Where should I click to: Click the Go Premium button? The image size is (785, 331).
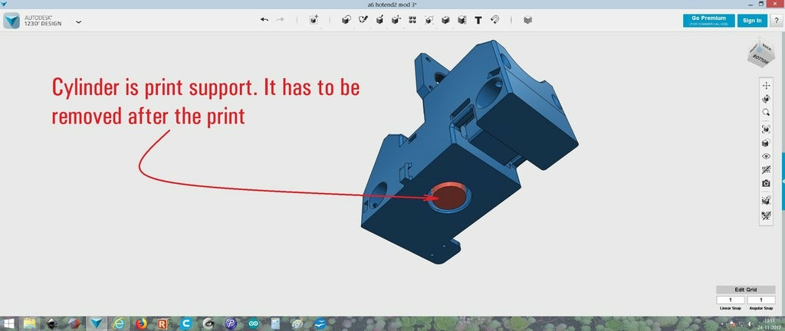[x=708, y=21]
